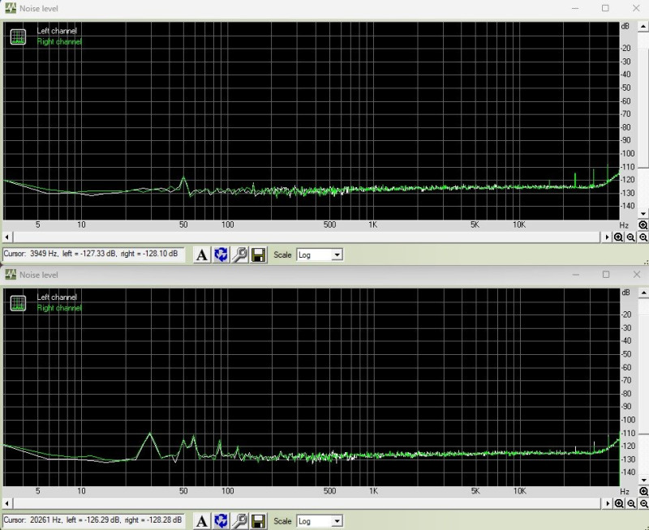Click floppy save icon in lower window
649x530 pixels.
tap(259, 521)
